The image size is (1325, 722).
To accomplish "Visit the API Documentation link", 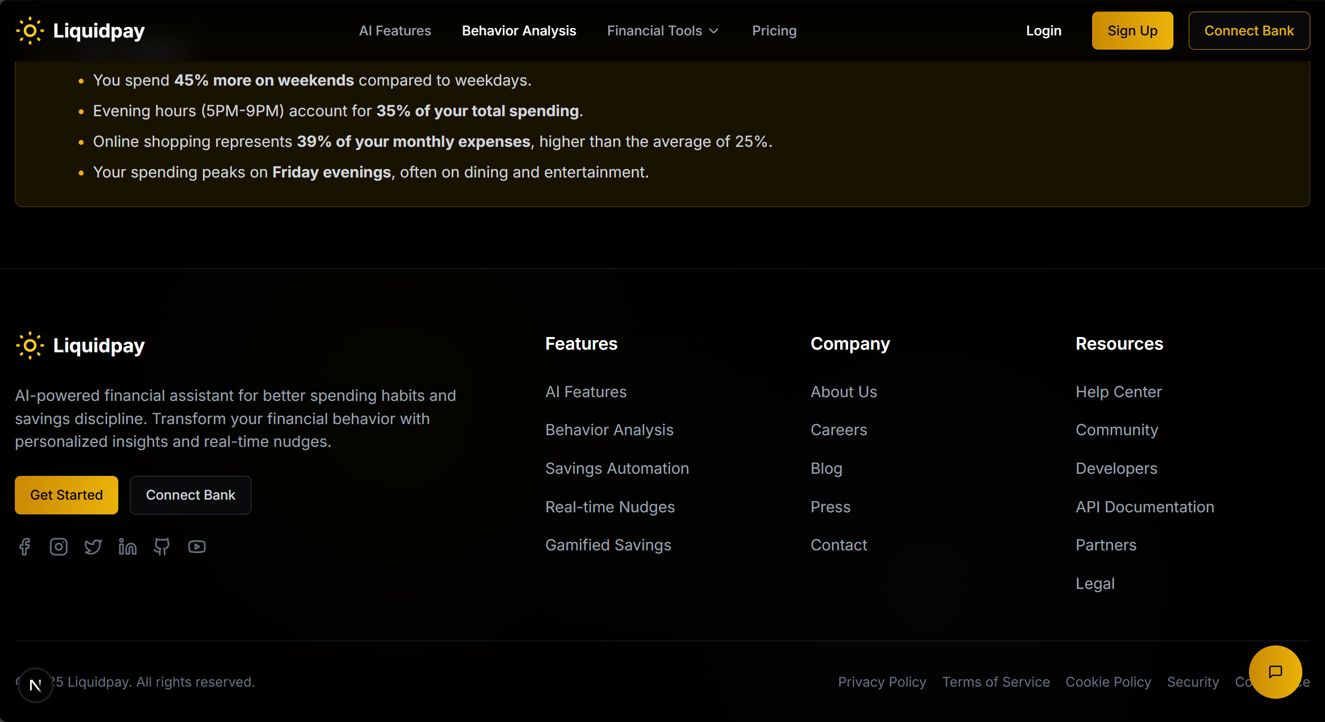I will (1144, 507).
